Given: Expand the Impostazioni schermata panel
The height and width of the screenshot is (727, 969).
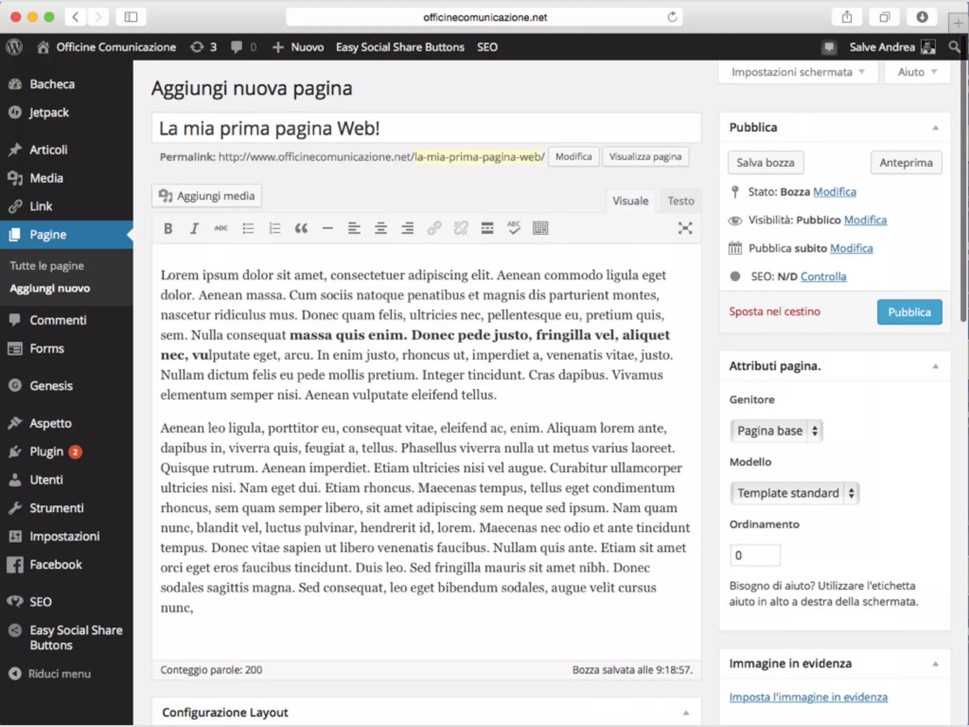Looking at the screenshot, I should tap(798, 72).
